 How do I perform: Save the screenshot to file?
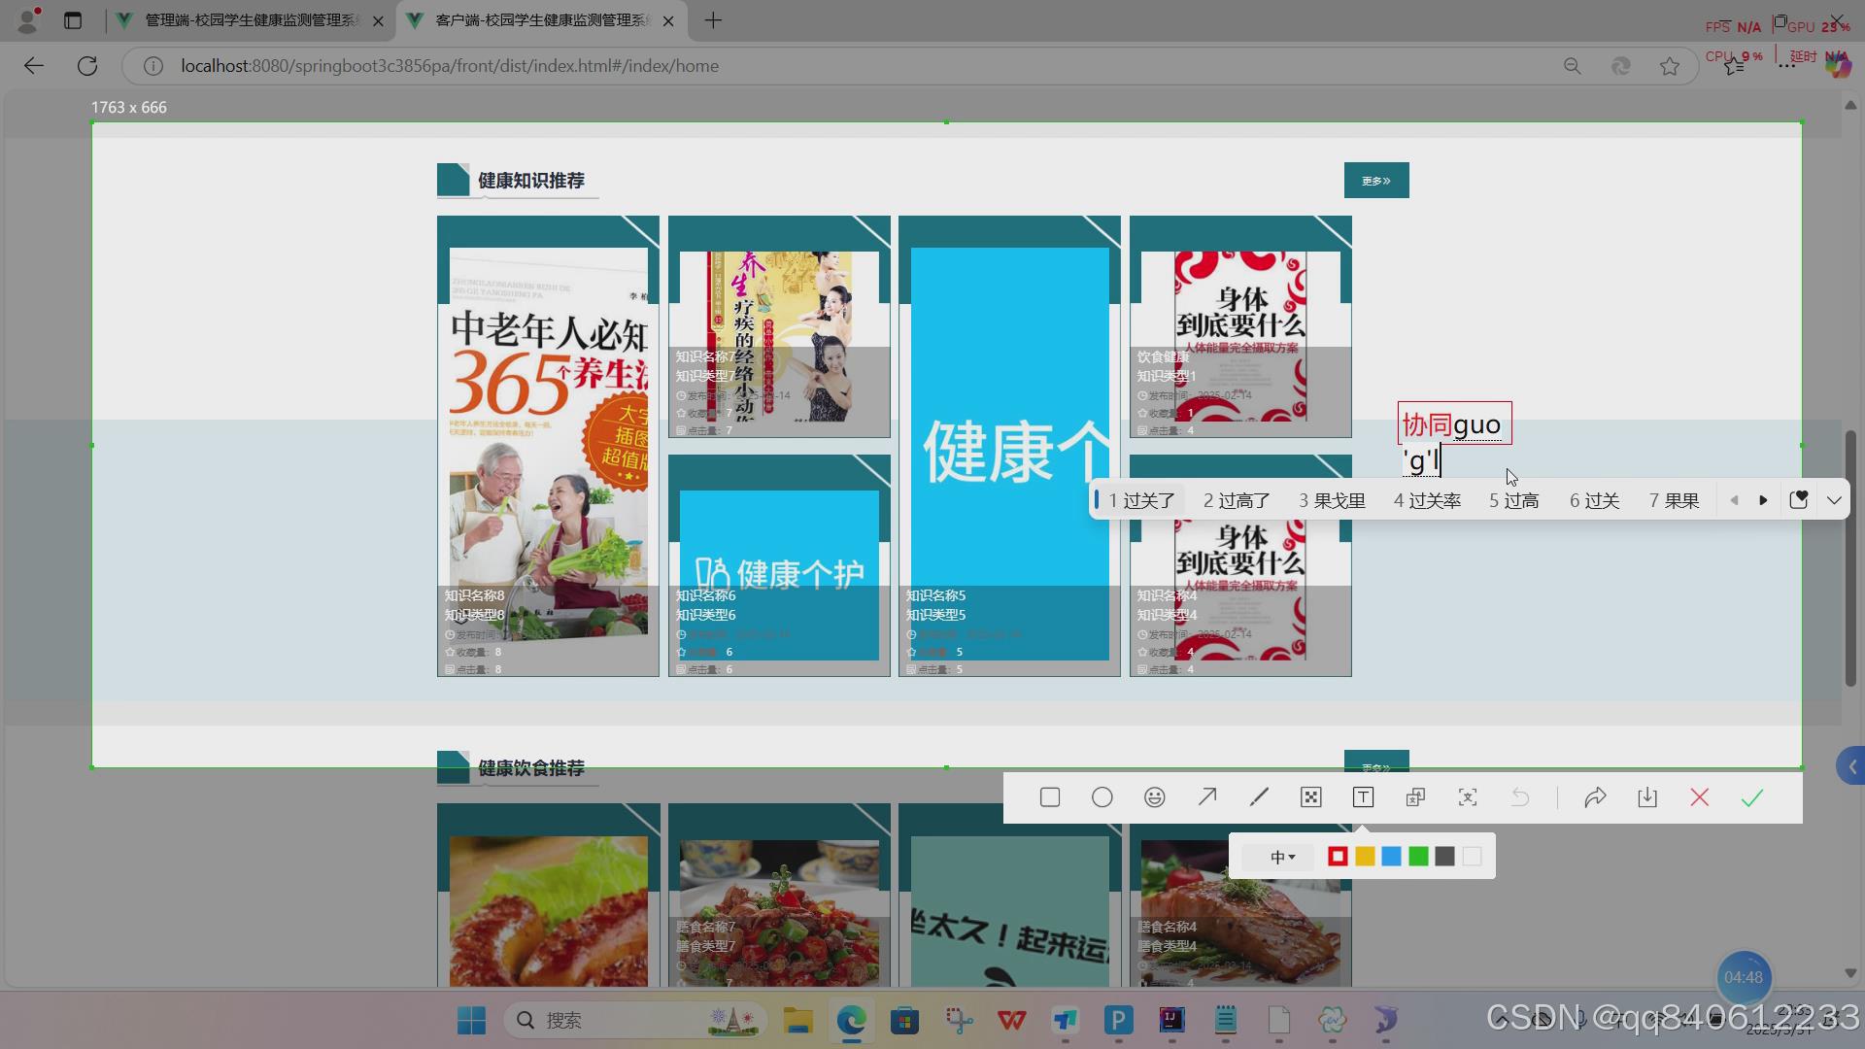(1647, 796)
